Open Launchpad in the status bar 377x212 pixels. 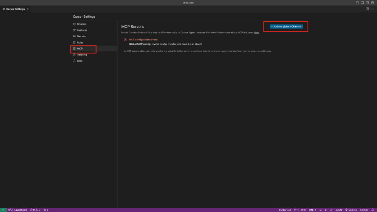(x=18, y=210)
